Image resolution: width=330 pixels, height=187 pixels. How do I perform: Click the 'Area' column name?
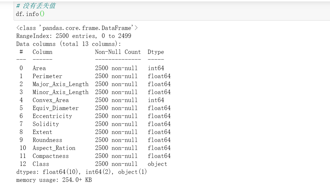coord(39,68)
